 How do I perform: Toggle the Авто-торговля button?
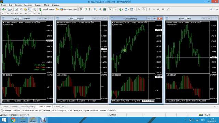pos(68,9)
